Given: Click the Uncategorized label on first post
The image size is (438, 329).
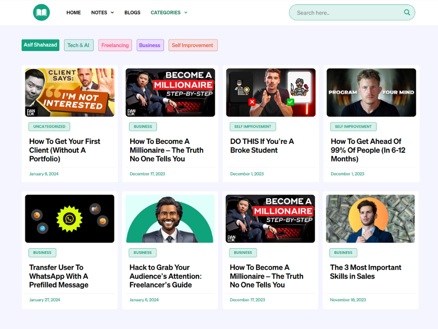Looking at the screenshot, I should click(49, 127).
